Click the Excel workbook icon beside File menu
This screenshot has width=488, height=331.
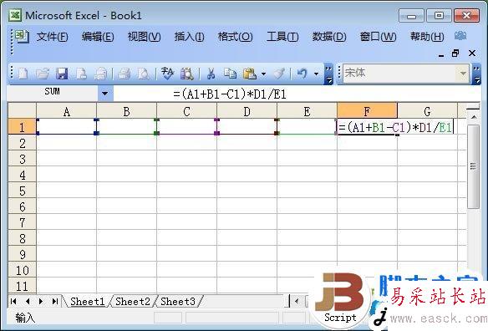22,36
